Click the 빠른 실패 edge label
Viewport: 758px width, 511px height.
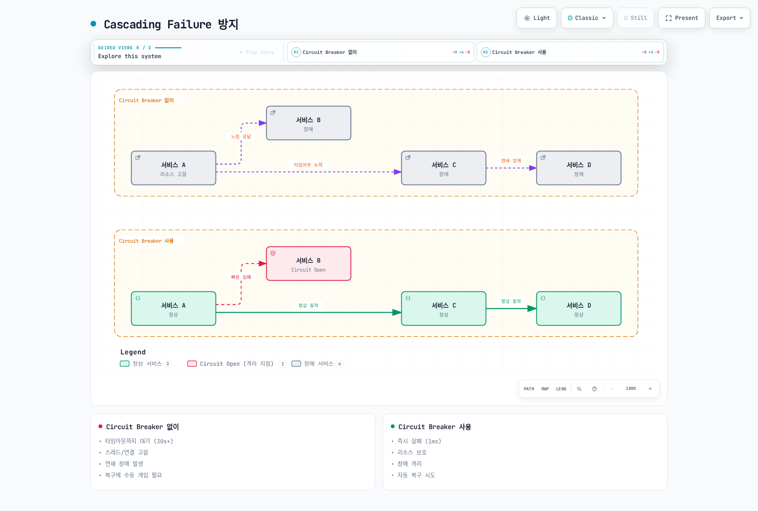coord(241,277)
